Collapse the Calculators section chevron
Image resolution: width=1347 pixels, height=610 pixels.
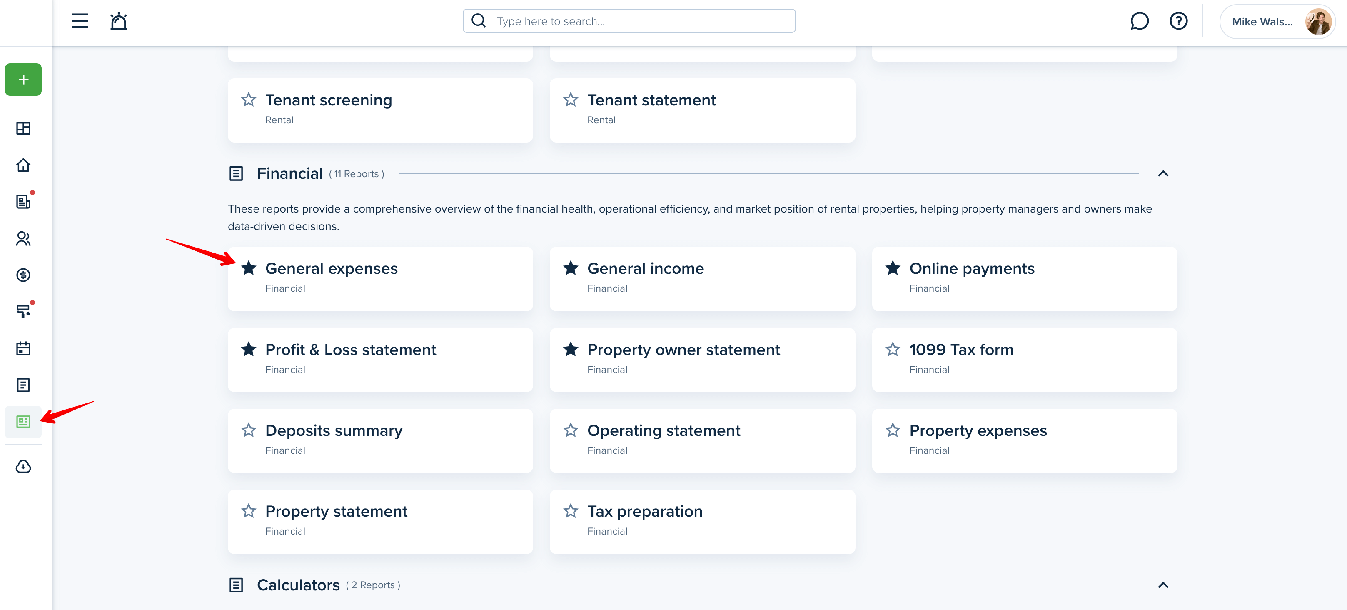[1163, 585]
